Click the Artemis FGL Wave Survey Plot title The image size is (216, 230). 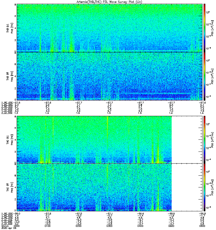tap(109, 2)
